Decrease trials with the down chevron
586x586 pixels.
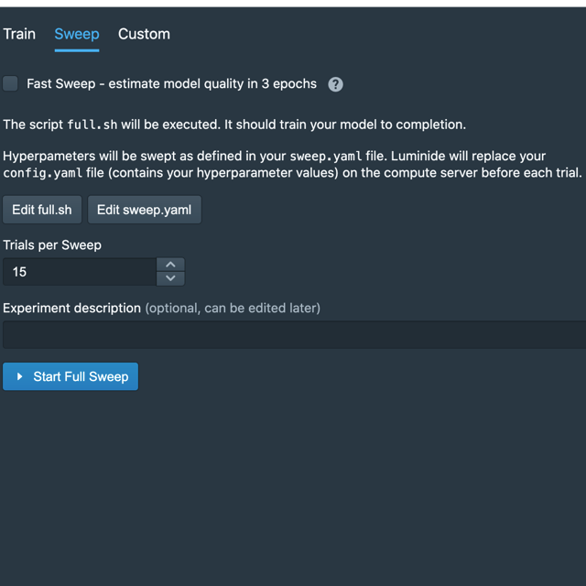point(170,278)
